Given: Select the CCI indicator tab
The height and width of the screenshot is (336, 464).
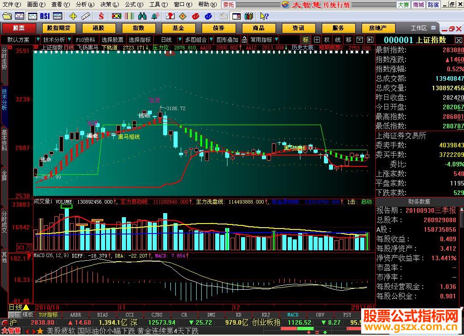Looking at the screenshot, I should tap(130, 314).
